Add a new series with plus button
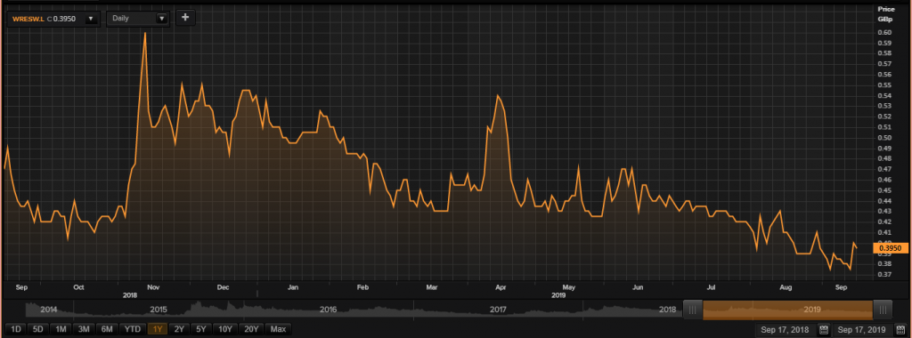 [x=185, y=18]
